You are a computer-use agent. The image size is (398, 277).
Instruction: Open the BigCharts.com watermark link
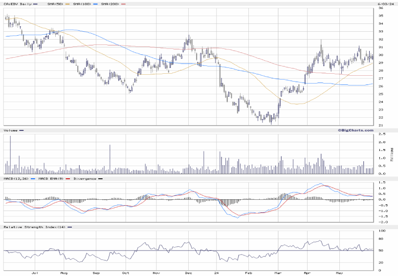tap(353, 130)
